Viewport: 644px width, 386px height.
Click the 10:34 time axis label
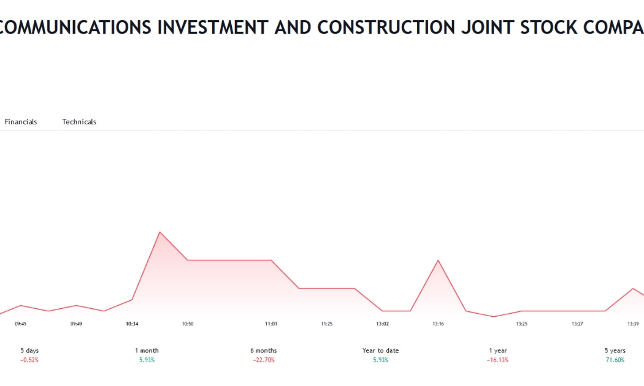[132, 324]
